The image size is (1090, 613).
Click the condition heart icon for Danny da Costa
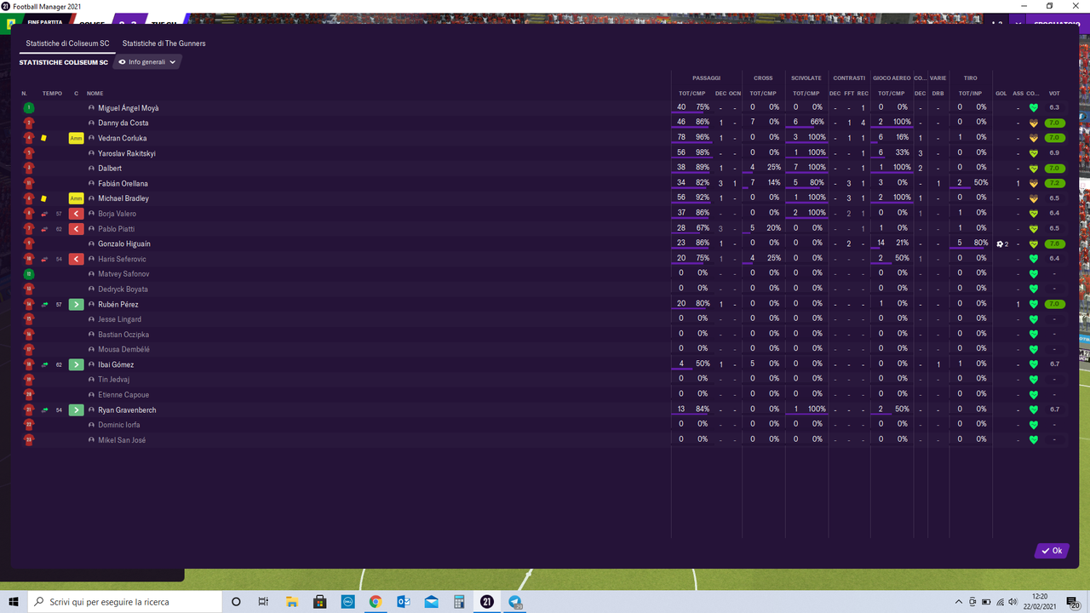1034,122
